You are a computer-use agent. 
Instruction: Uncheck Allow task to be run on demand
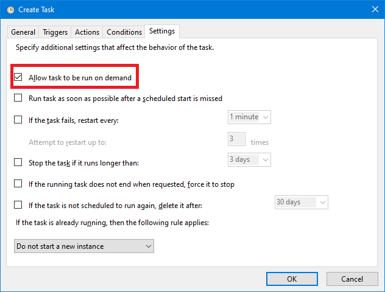pyautogui.click(x=18, y=77)
